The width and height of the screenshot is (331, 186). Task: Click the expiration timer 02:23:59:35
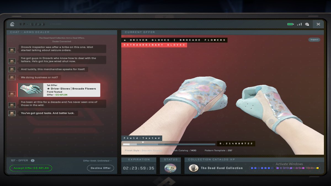(139, 168)
